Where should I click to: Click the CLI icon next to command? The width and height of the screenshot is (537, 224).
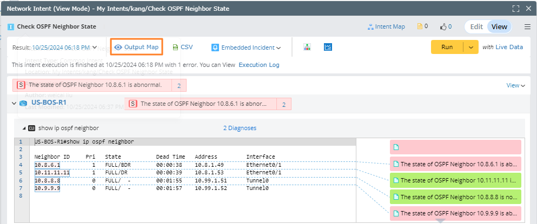point(32,128)
